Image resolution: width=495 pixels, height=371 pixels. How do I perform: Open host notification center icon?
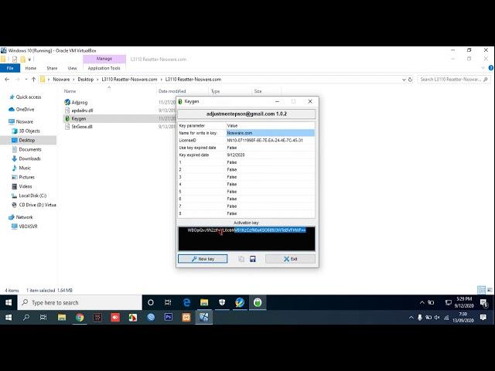coord(483,318)
